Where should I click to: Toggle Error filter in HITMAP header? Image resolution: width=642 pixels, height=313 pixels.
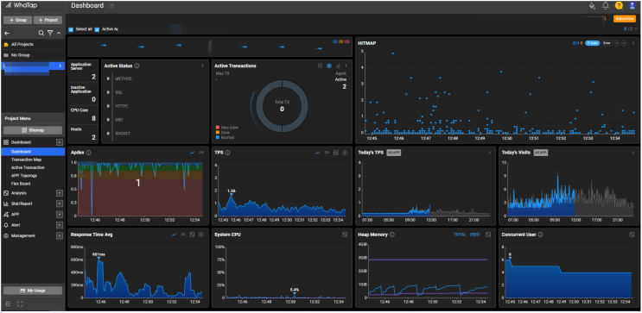(607, 43)
